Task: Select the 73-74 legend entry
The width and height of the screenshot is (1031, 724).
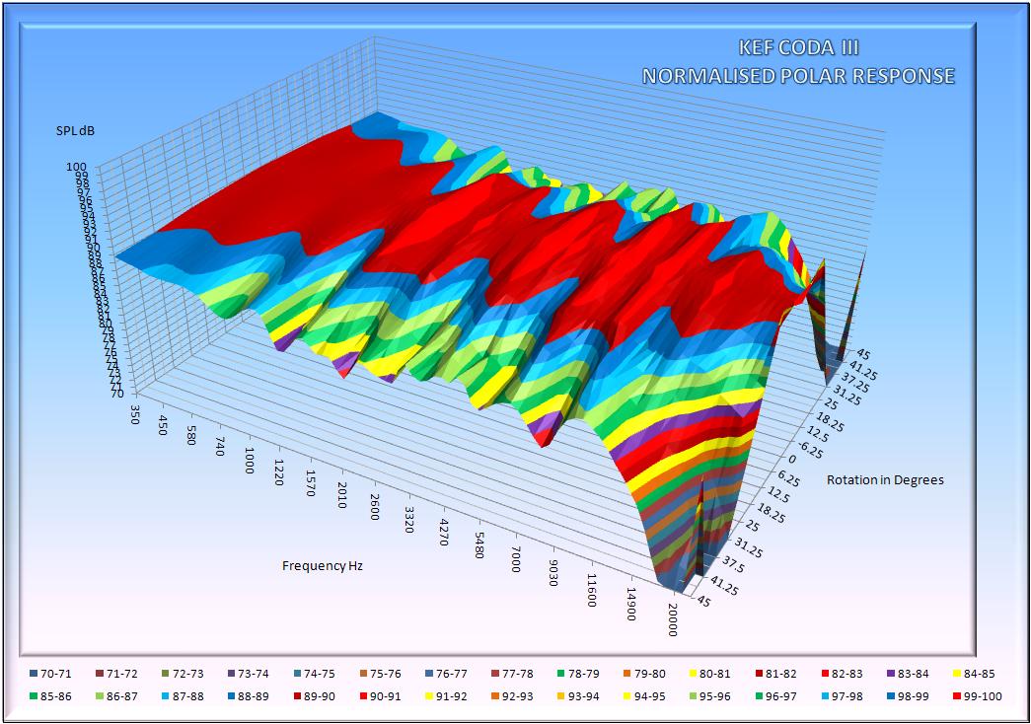Action: [x=248, y=674]
